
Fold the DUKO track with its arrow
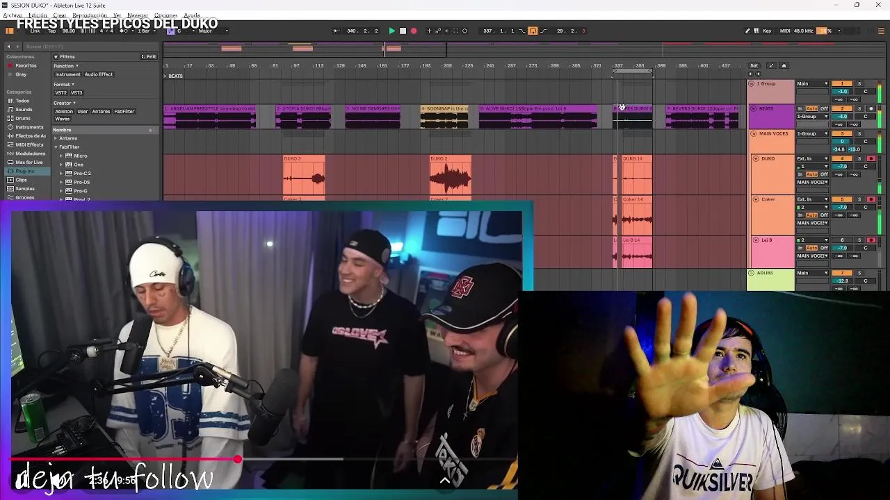756,158
